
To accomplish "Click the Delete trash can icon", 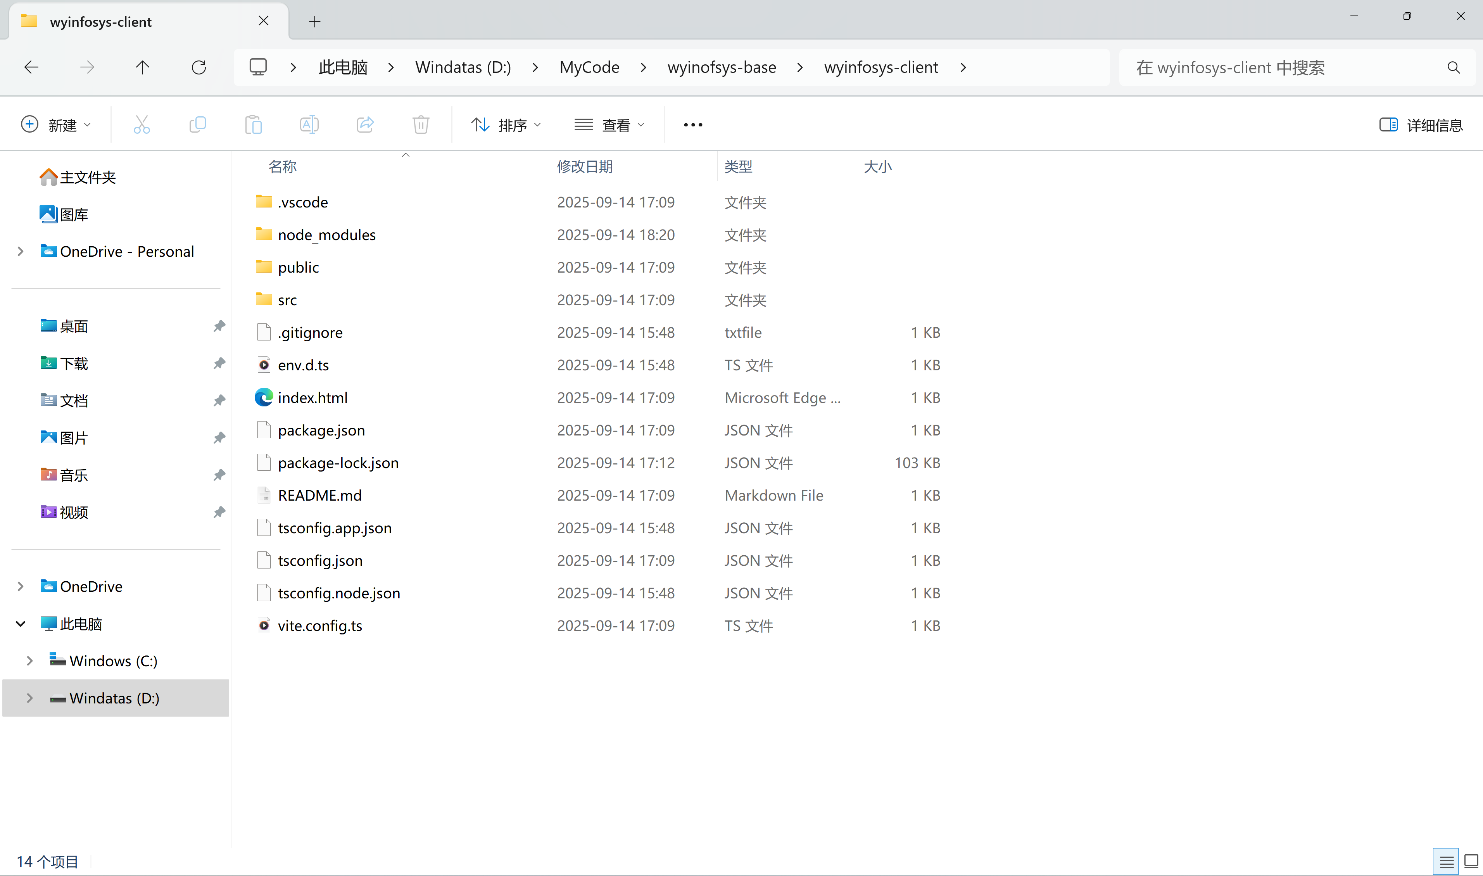I will pyautogui.click(x=421, y=124).
